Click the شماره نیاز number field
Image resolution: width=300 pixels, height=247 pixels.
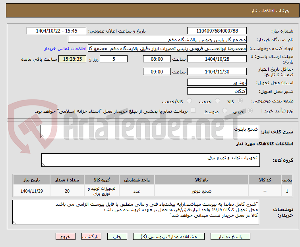(x=217, y=31)
